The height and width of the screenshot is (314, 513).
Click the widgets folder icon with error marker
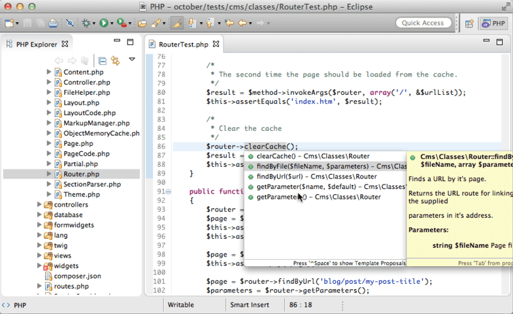point(48,266)
